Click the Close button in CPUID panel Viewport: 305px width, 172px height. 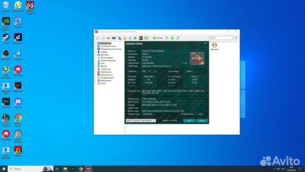tap(201, 121)
